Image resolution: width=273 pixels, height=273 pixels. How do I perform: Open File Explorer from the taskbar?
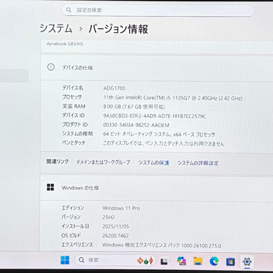click(x=198, y=260)
